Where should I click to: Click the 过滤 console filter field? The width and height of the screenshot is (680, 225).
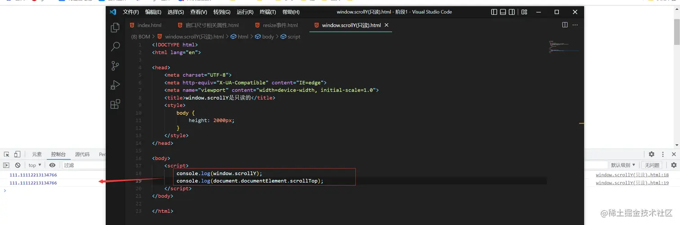[x=84, y=165]
